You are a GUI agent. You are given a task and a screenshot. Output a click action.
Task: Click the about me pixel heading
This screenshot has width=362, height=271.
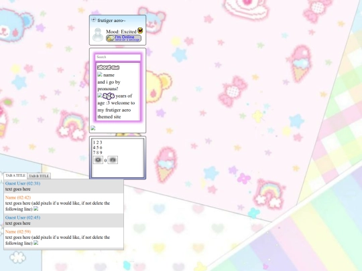(108, 68)
